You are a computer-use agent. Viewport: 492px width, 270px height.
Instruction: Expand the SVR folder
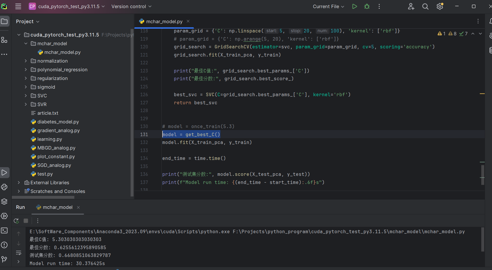click(26, 104)
